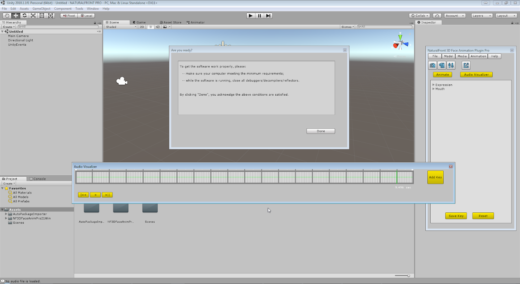520x284 pixels.
Task: Open the Account dropdown
Action: [455, 16]
